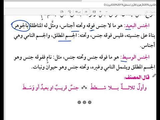Rotate the PDF page
160x120 pixels.
(x=69, y=12)
